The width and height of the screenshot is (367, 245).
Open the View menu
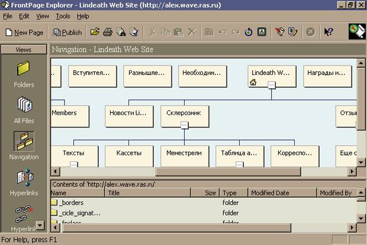coord(43,16)
